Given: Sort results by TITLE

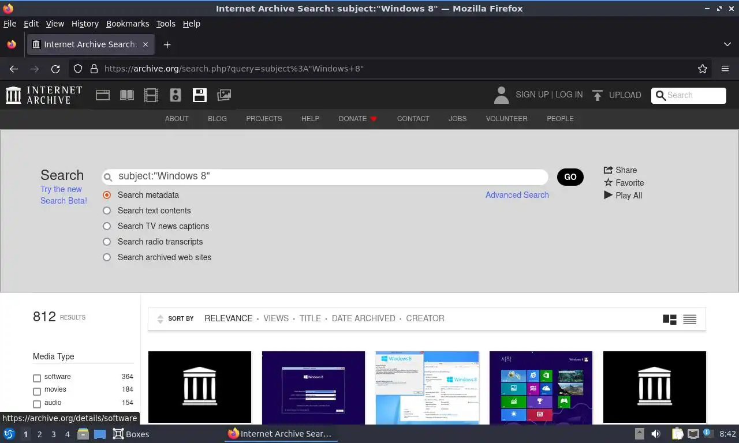Looking at the screenshot, I should pos(310,318).
